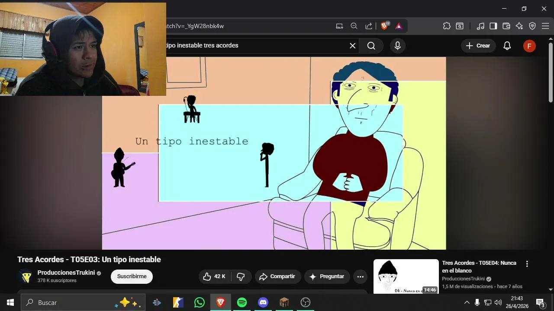Click the tray microphone icon
Viewport: 554px width, 311px height.
477,302
